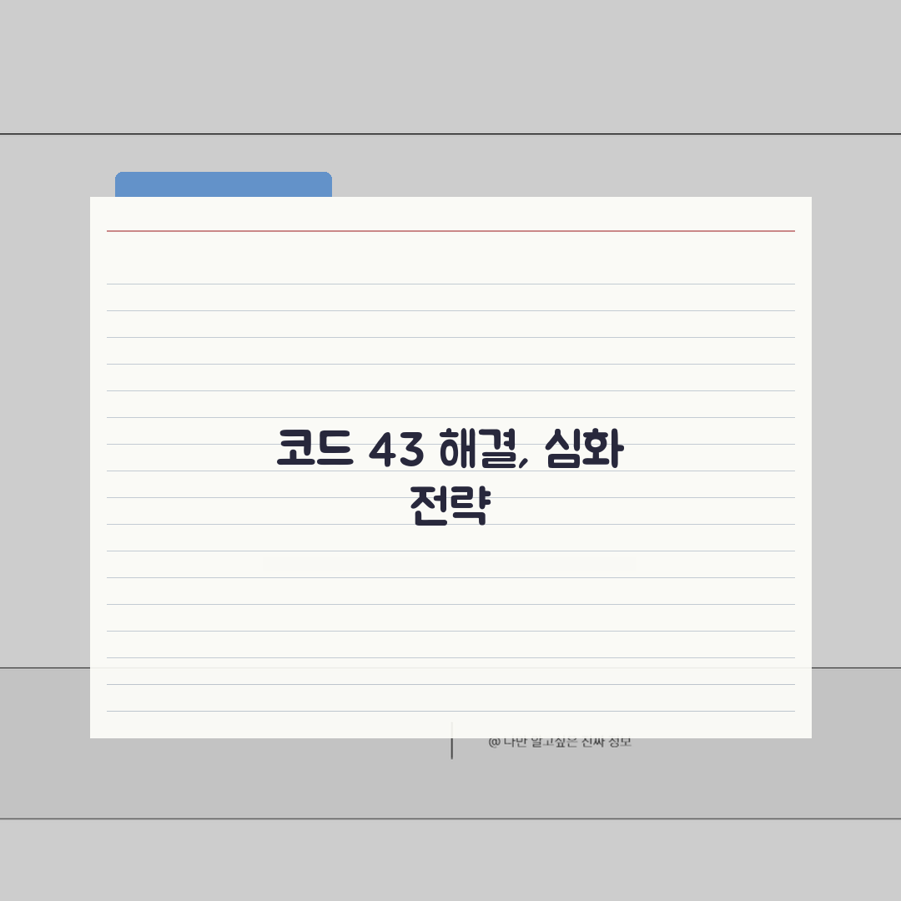Select the blue folder tab above the card

pos(224,184)
